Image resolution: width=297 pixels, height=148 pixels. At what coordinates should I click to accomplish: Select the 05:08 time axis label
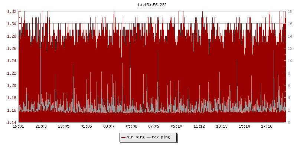(x=131, y=127)
